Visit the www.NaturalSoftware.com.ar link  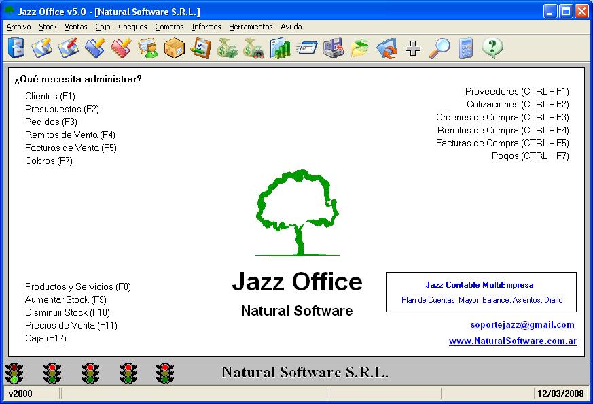[x=513, y=341]
